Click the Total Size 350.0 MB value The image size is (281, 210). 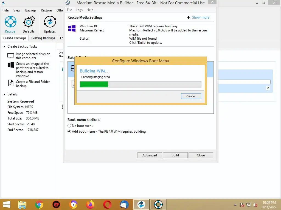tap(33, 118)
